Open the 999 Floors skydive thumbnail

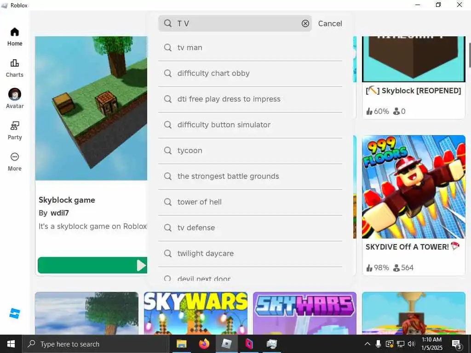414,187
